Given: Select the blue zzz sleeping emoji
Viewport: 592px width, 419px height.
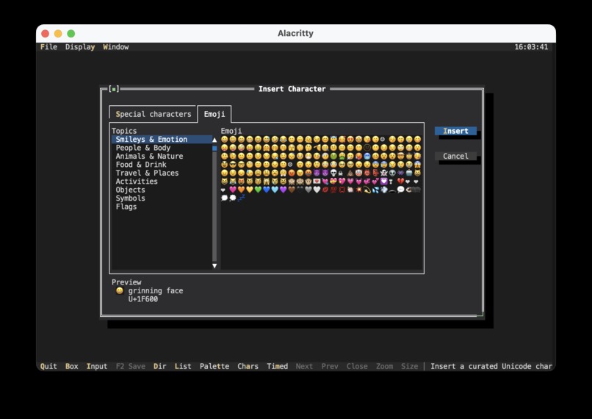Looking at the screenshot, I should 241,198.
